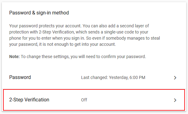Screen dimensions: 188x114
Task: Open the 2-Step Verification label
Action: click(x=29, y=100)
